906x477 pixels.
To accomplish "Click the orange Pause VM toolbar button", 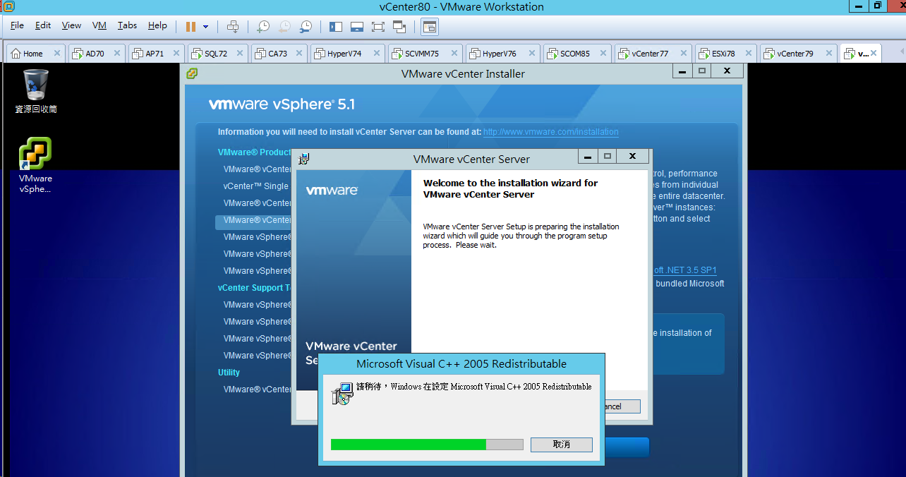I will tap(191, 26).
